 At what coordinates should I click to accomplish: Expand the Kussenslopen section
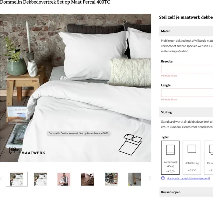pos(186,192)
